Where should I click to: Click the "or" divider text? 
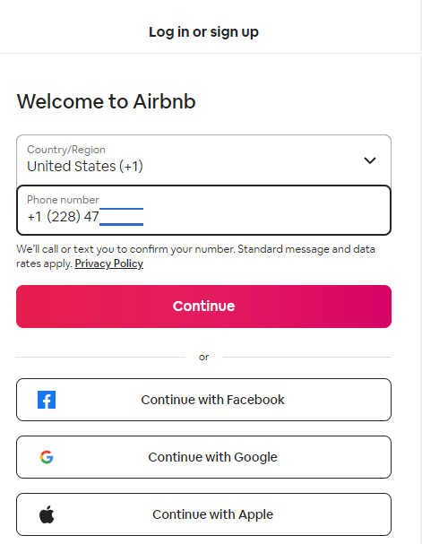[204, 357]
